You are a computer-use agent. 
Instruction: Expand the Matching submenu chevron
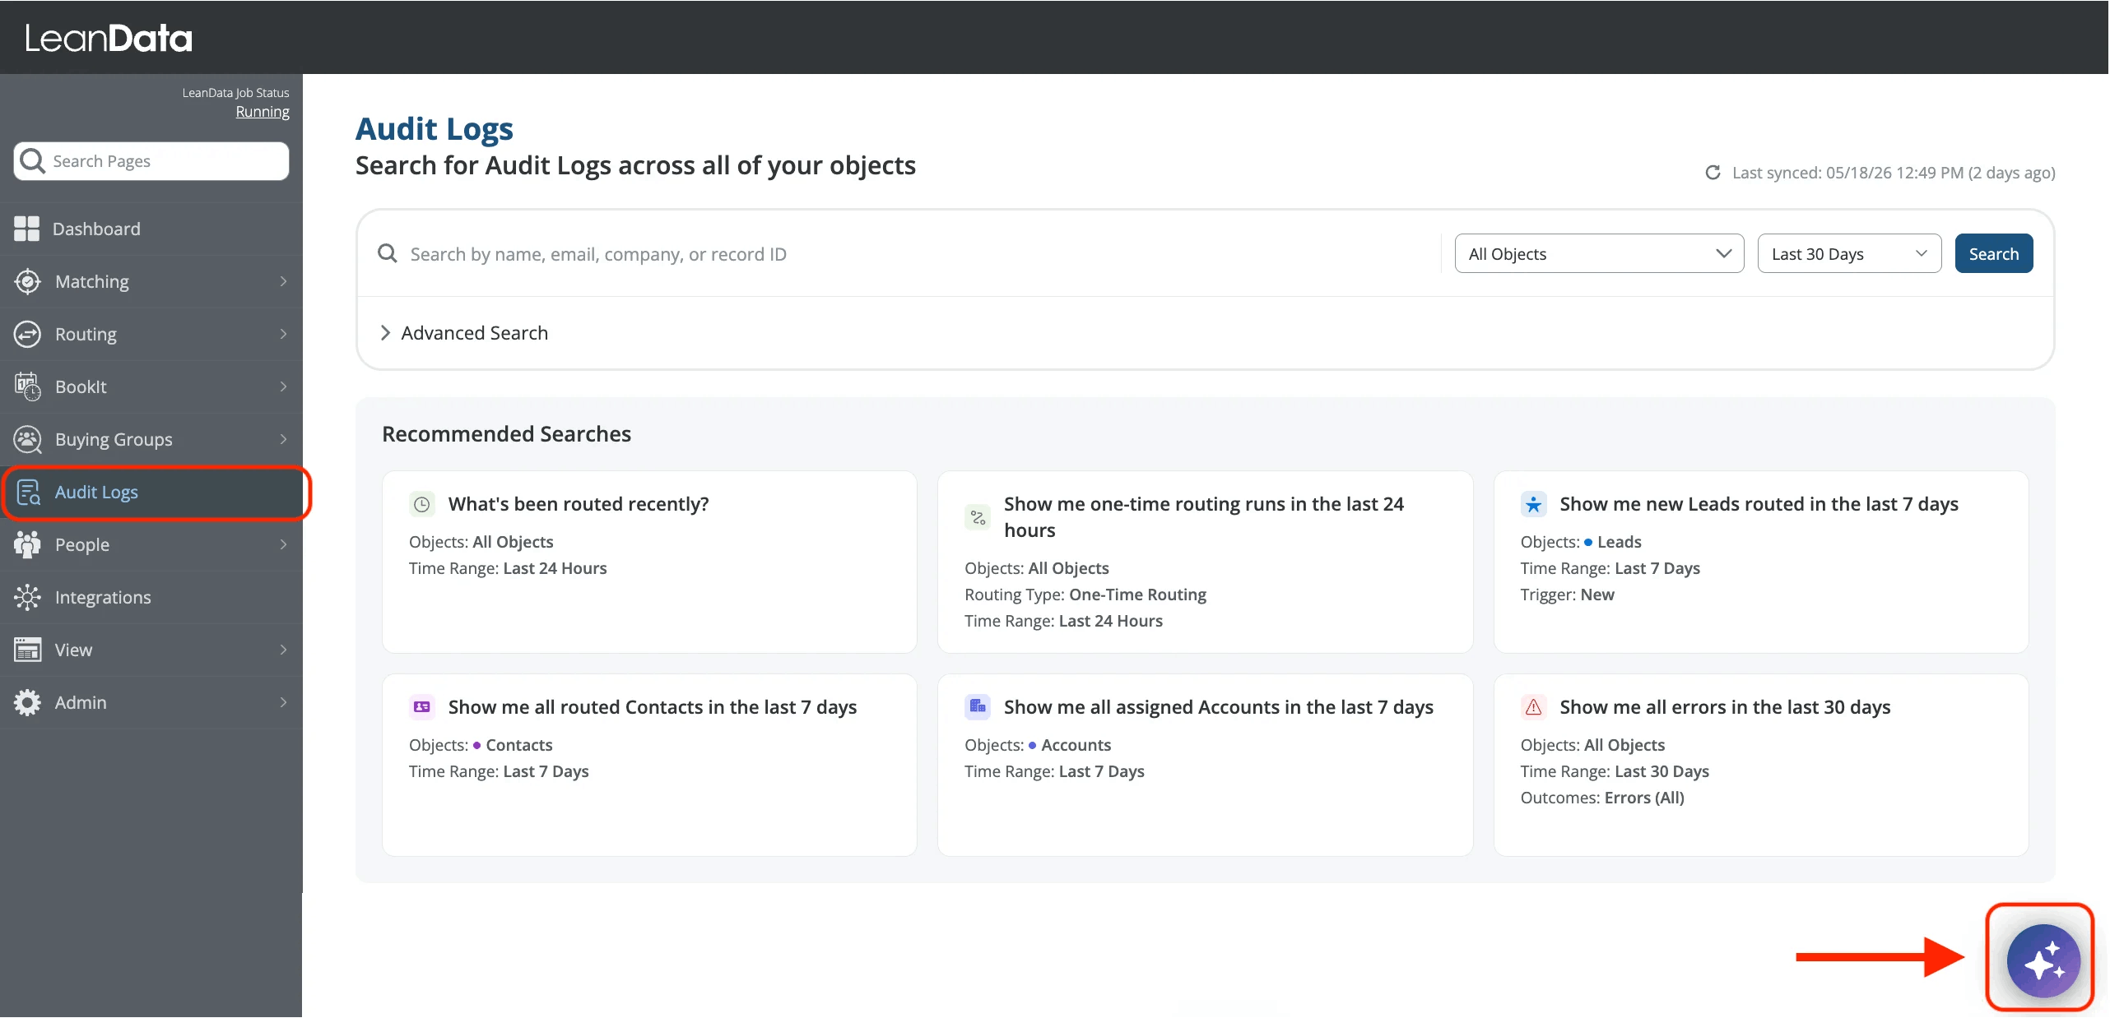(x=283, y=281)
